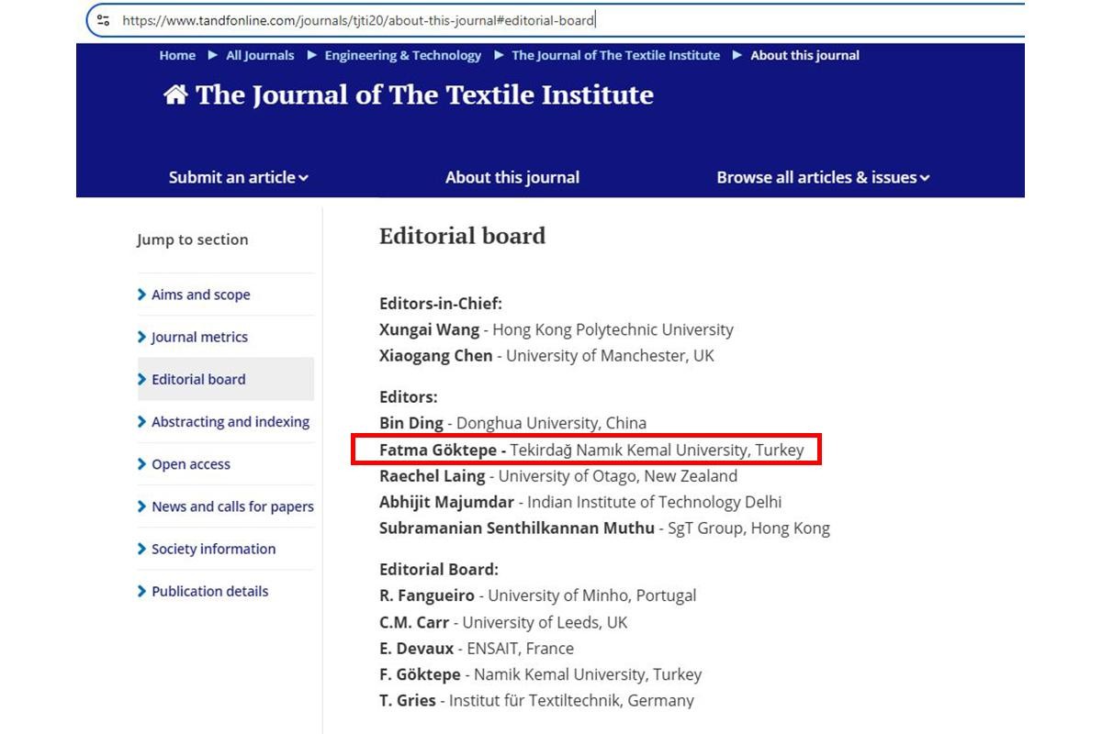
Task: Click the chevron icon beside Journal metrics
Action: [141, 337]
